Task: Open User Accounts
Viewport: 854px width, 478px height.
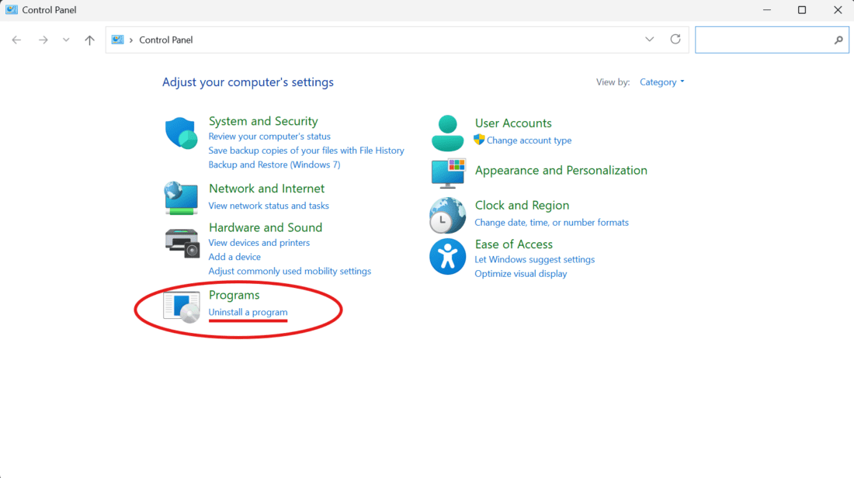Action: tap(513, 123)
